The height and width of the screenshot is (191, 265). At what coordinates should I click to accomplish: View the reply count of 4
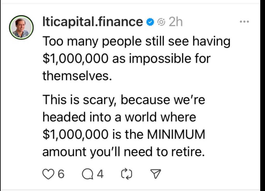coord(100,174)
